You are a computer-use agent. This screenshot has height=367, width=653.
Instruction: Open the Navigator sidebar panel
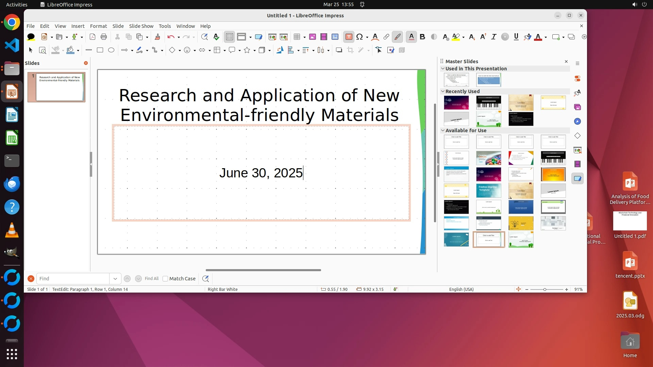click(577, 121)
